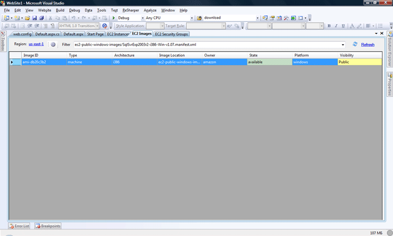This screenshot has height=236, width=393.
Task: Click the Cut scissors icon
Action: click(50, 18)
